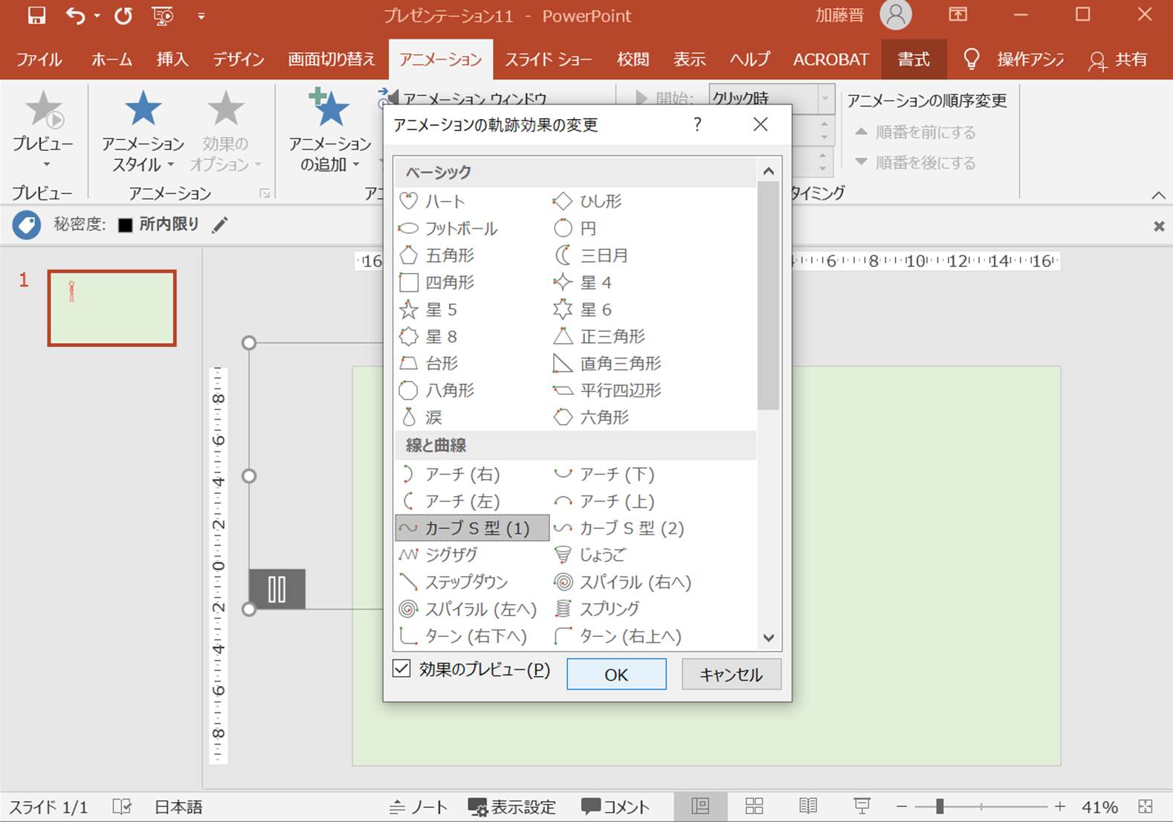Toggle the ノート pane in status bar
The height and width of the screenshot is (822, 1173).
pos(419,806)
